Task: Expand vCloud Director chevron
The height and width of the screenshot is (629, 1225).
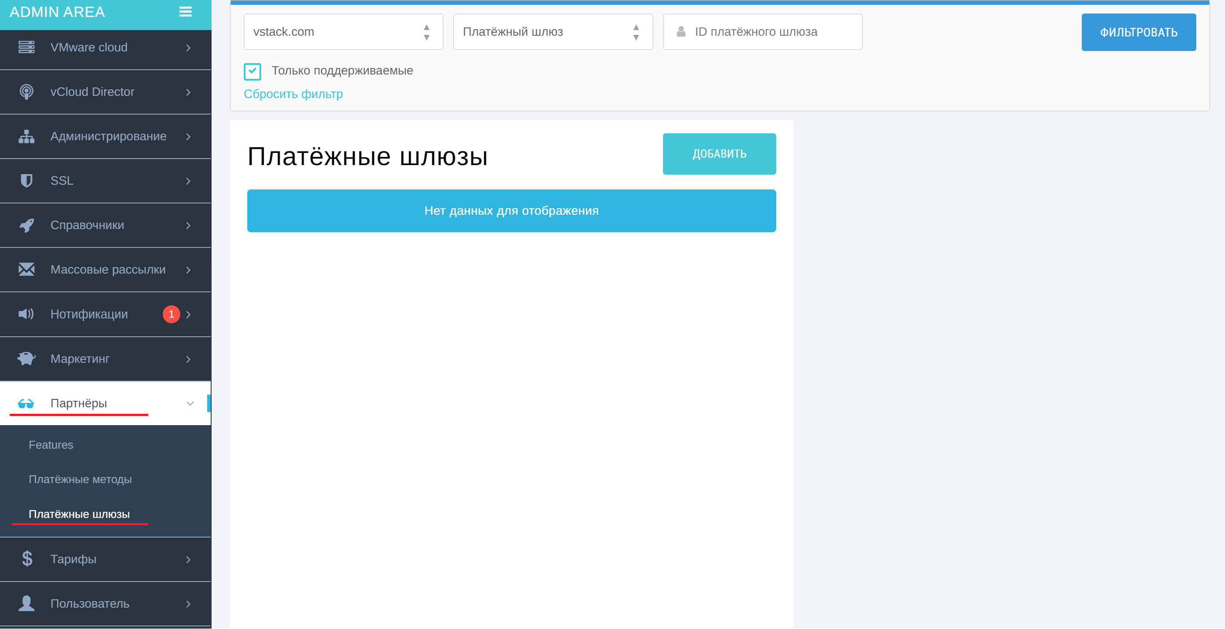Action: click(x=188, y=92)
